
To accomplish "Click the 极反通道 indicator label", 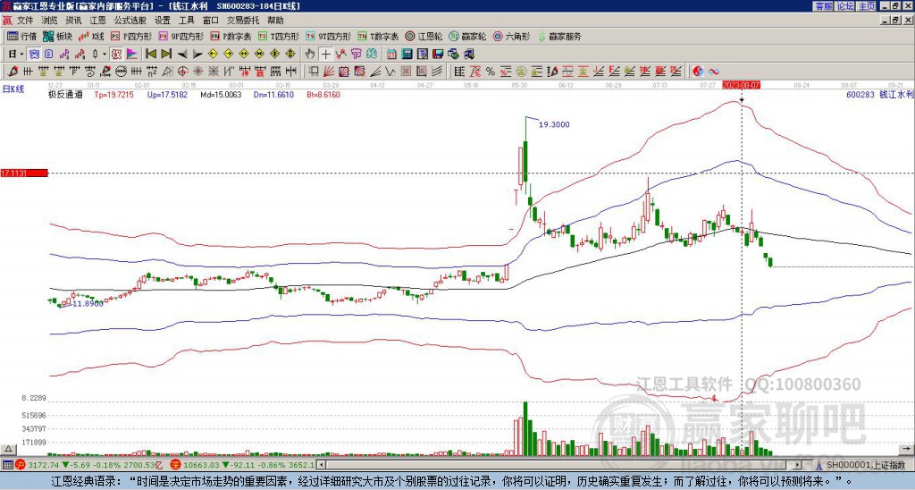I will [65, 94].
